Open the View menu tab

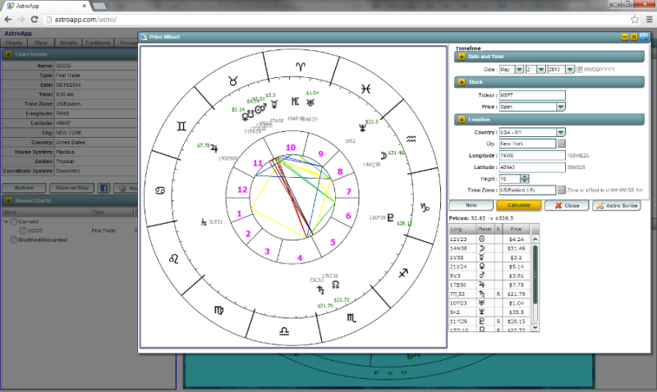coord(40,43)
